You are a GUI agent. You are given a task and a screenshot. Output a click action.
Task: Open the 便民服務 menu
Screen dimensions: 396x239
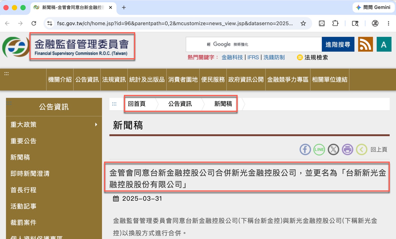[213, 80]
